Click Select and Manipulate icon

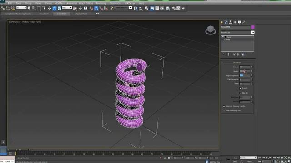(80, 8)
